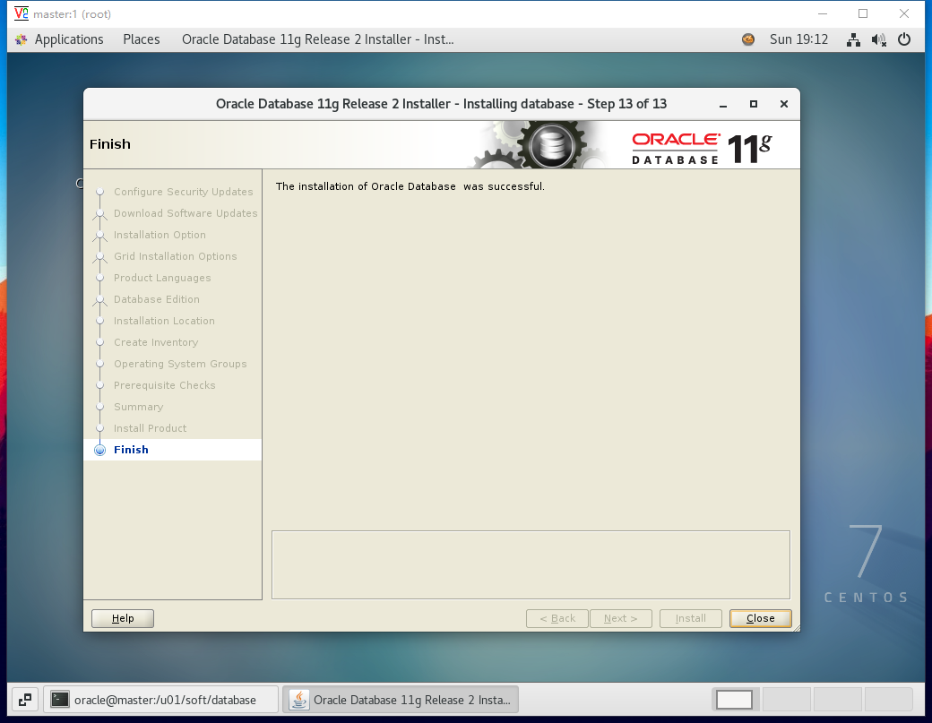This screenshot has width=932, height=723.
Task: Select the Install Product step
Action: [150, 428]
